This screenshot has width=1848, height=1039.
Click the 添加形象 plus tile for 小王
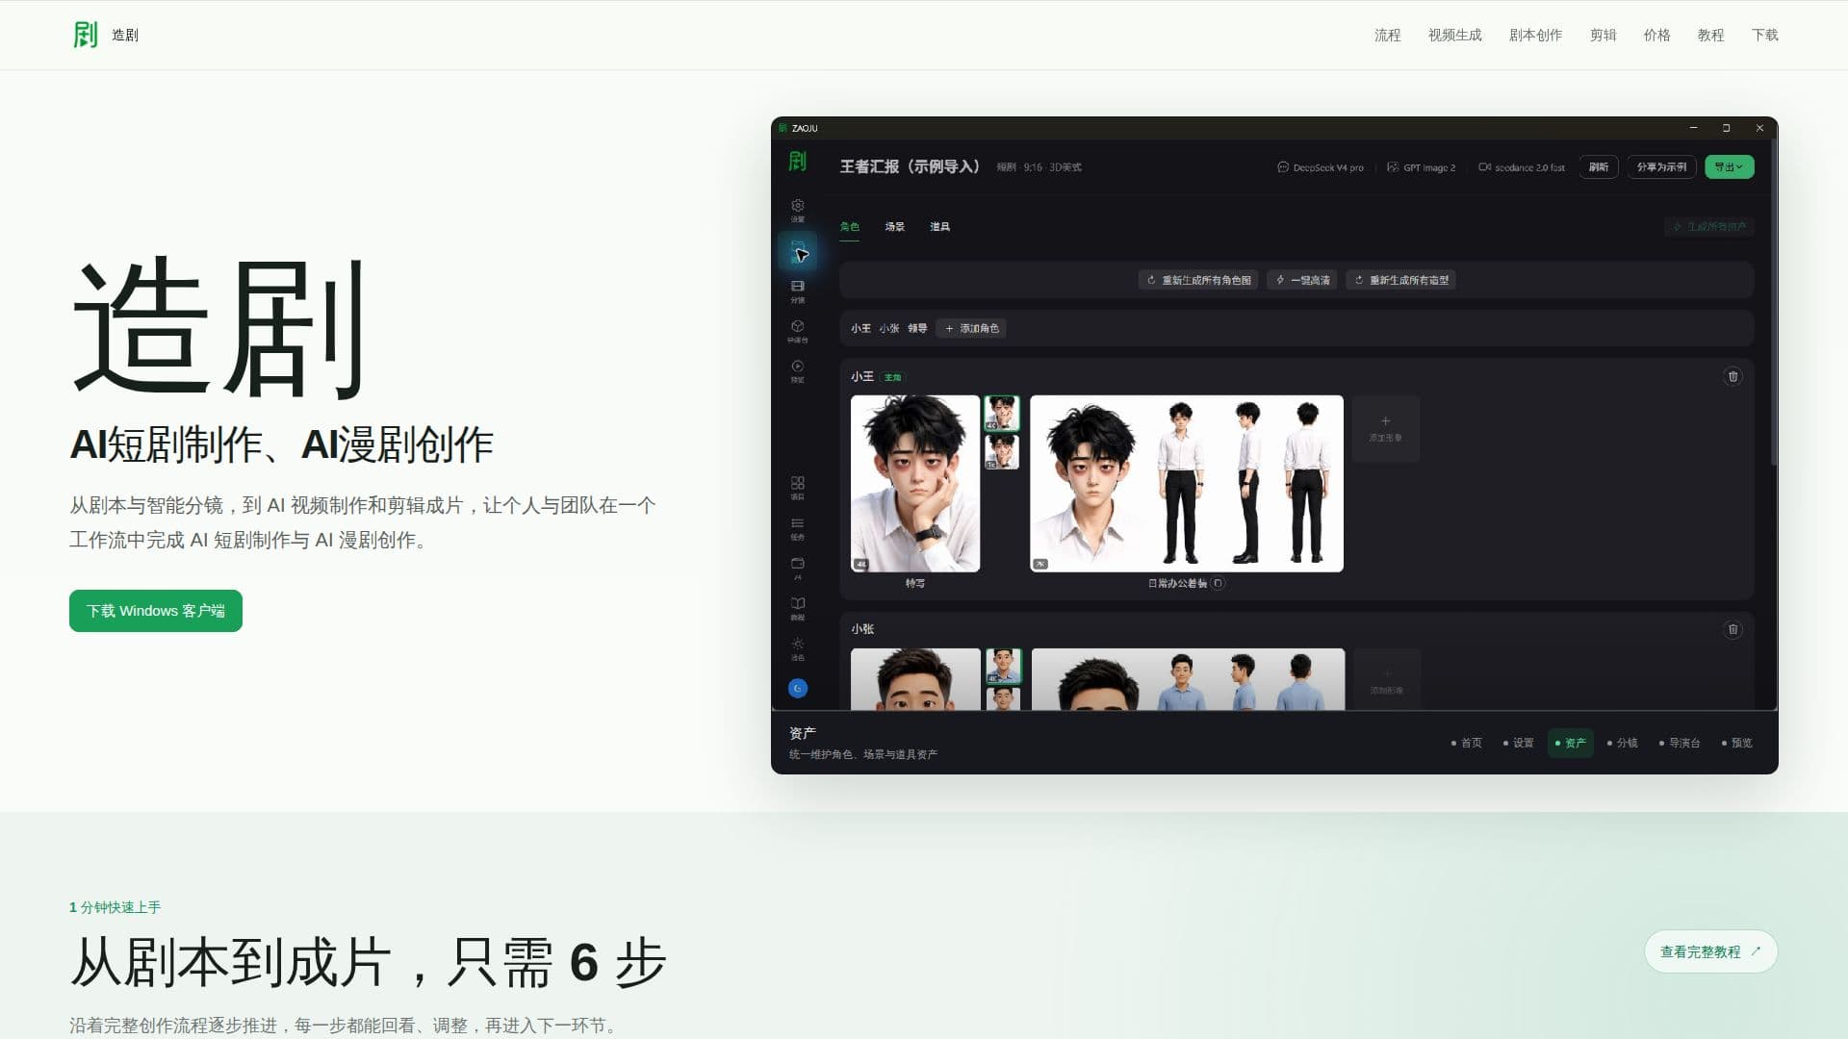click(x=1386, y=429)
